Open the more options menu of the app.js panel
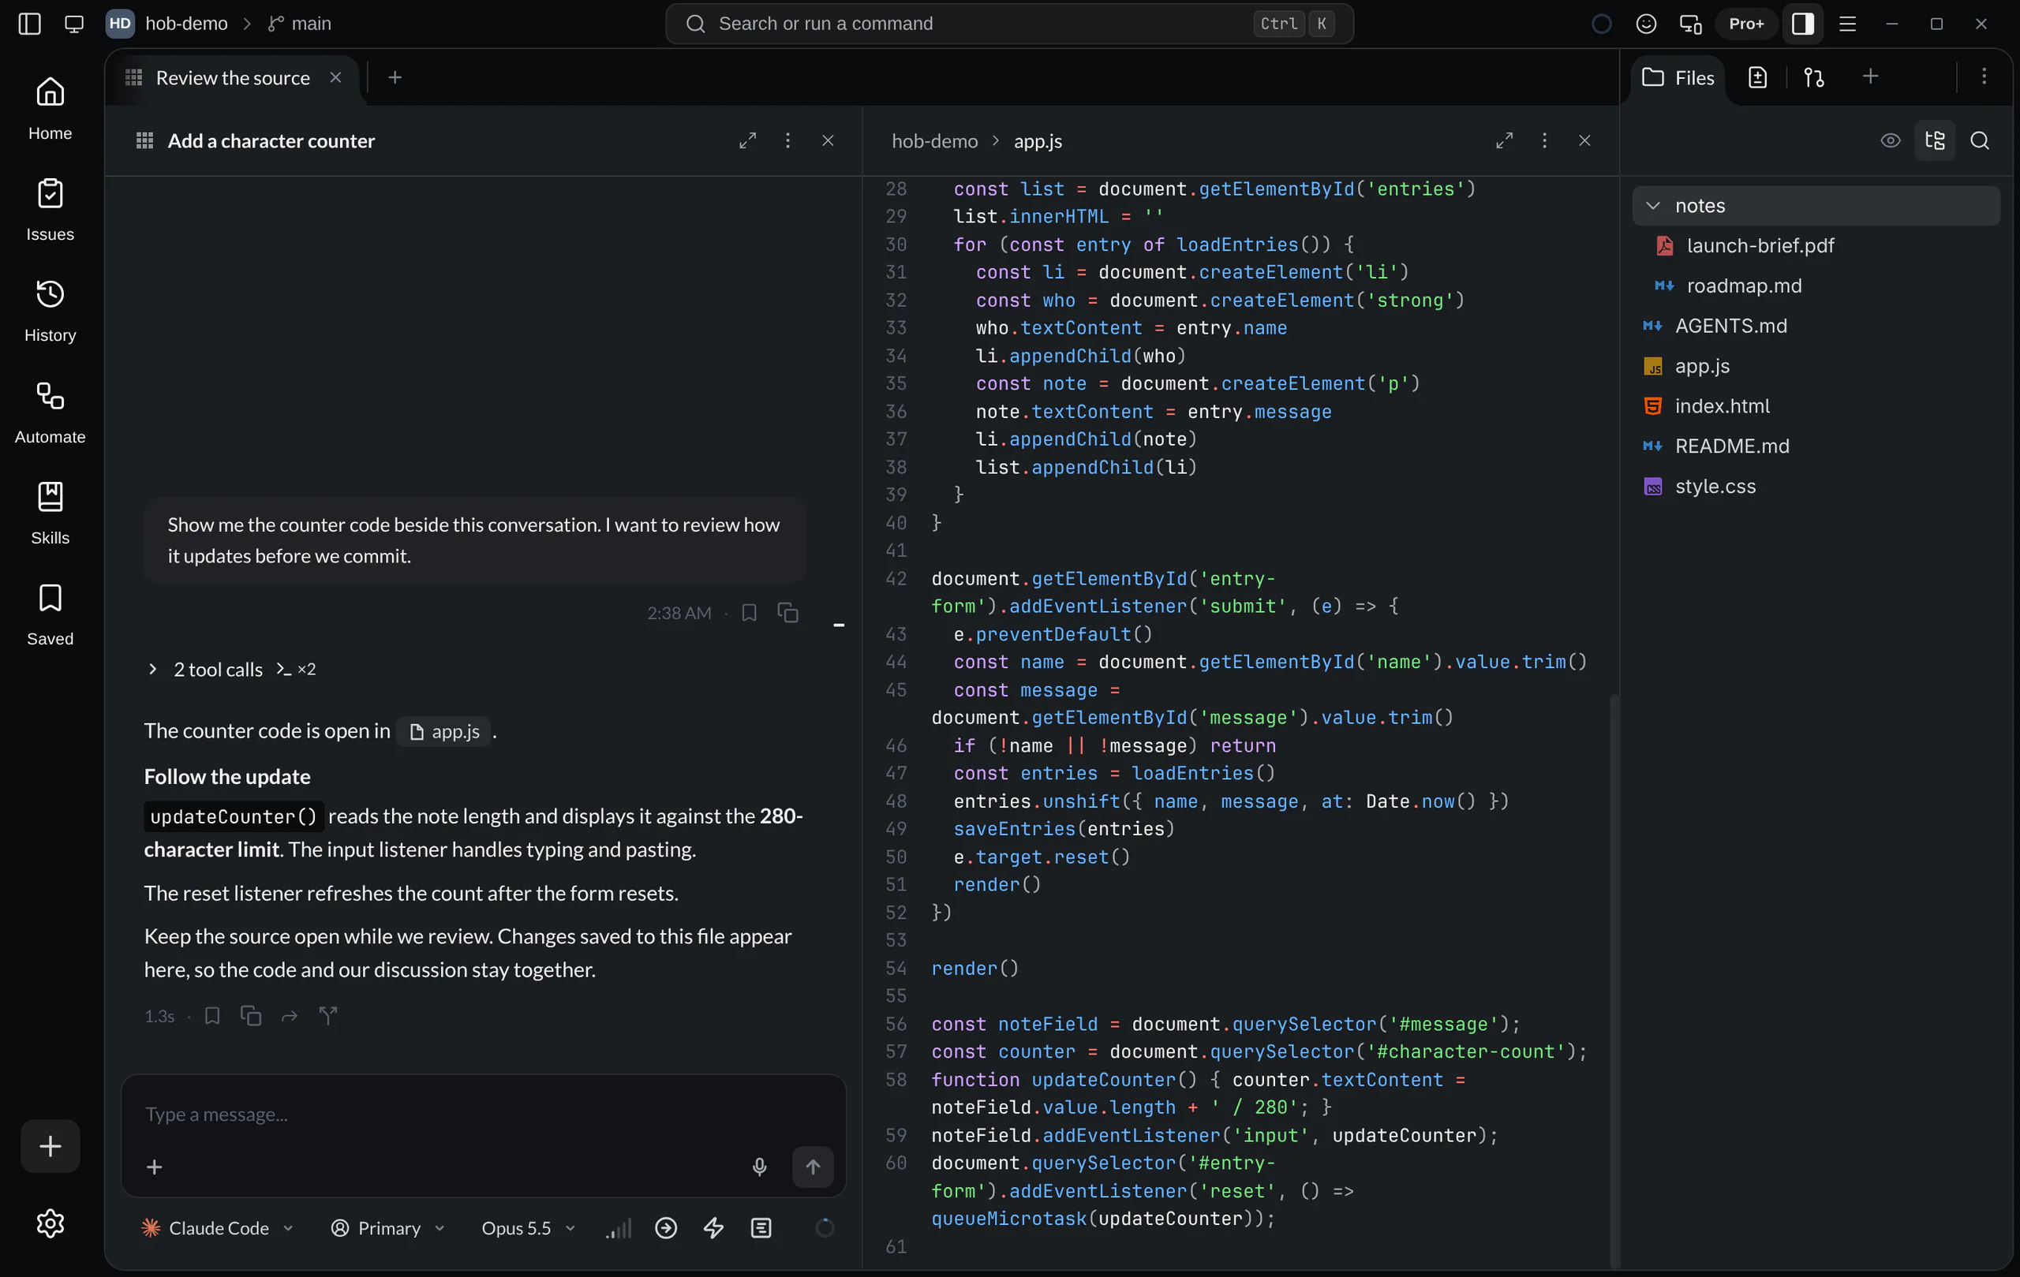The image size is (2020, 1277). [1544, 140]
